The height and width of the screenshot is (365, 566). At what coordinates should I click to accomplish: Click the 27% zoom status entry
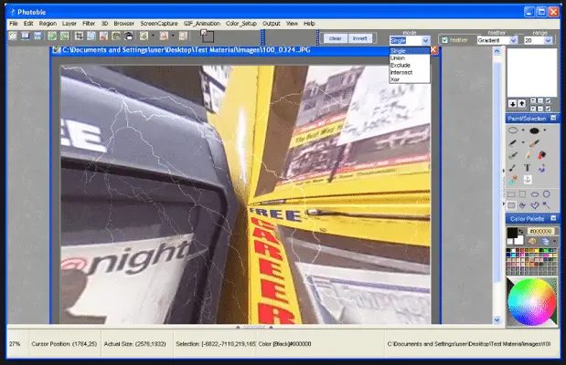pos(15,344)
